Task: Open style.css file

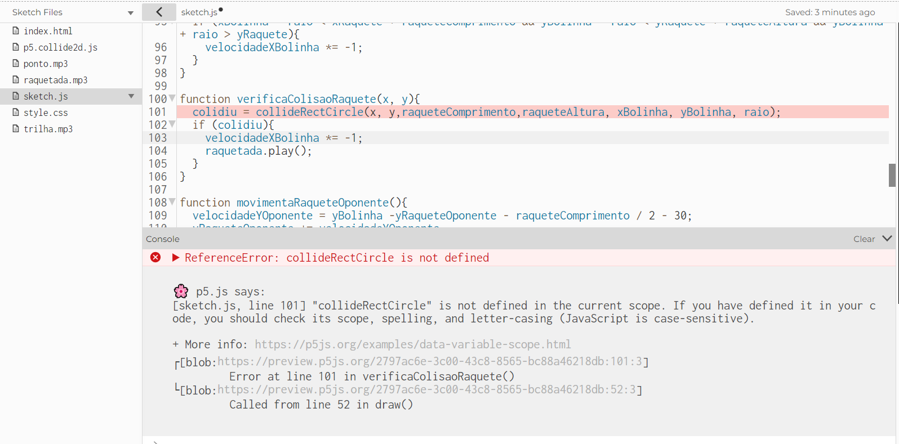Action: [46, 113]
